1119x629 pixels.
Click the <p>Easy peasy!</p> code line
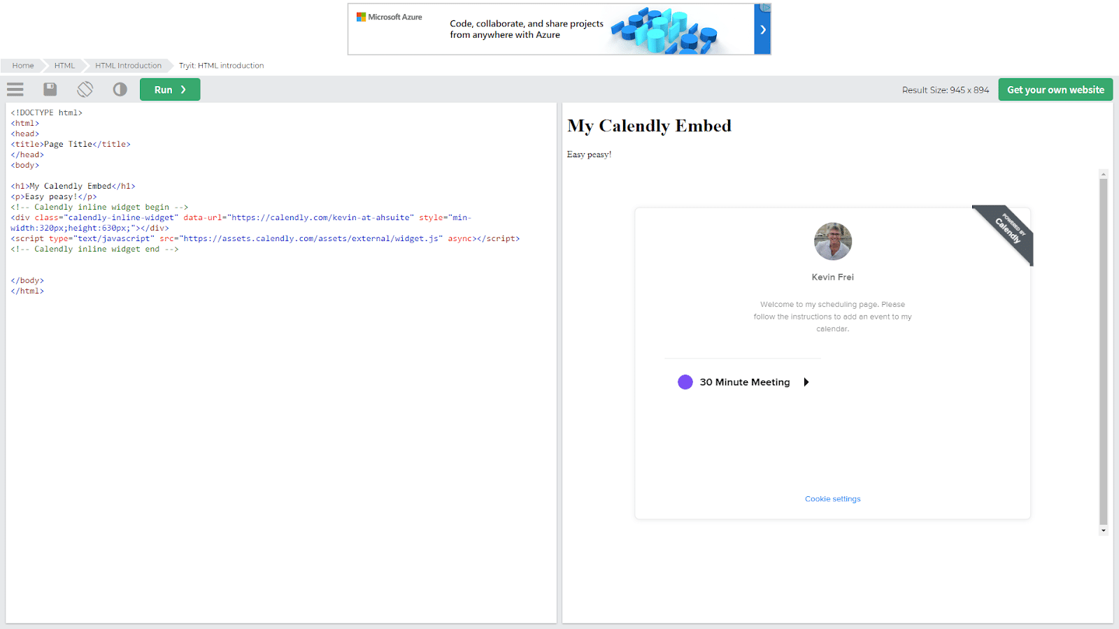pos(54,197)
